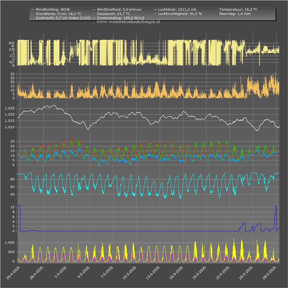Click the 8 value on rainfall axis
Image resolution: width=288 pixels, height=288 pixels.
click(x=13, y=212)
